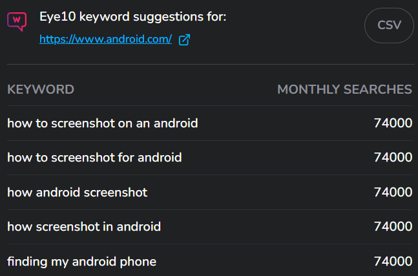Image resolution: width=418 pixels, height=276 pixels.
Task: Click the 'Eye10 keyword suggestions for:' heading
Action: pos(132,17)
